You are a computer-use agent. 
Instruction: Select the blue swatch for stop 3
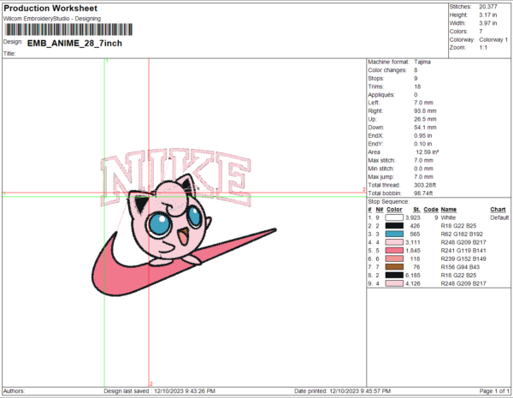tap(394, 234)
